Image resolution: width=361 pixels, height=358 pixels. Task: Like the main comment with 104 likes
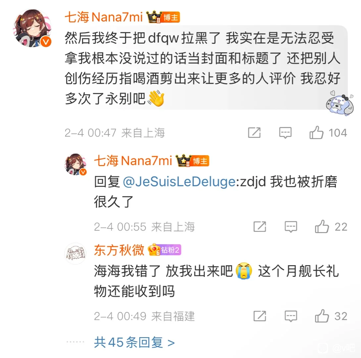click(x=328, y=133)
